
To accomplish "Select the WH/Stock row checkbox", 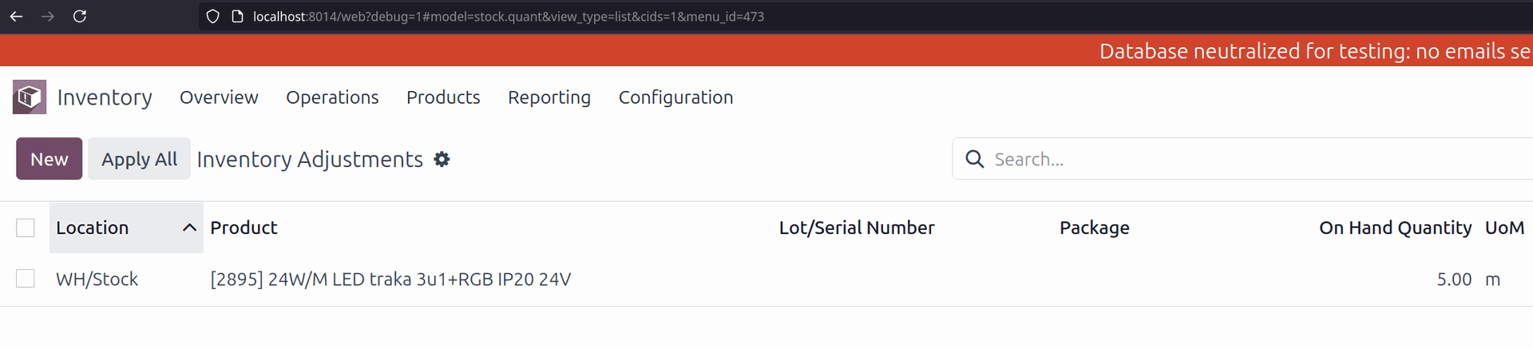I will pyautogui.click(x=26, y=279).
